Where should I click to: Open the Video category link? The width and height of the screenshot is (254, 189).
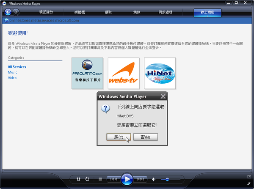[x=12, y=78]
